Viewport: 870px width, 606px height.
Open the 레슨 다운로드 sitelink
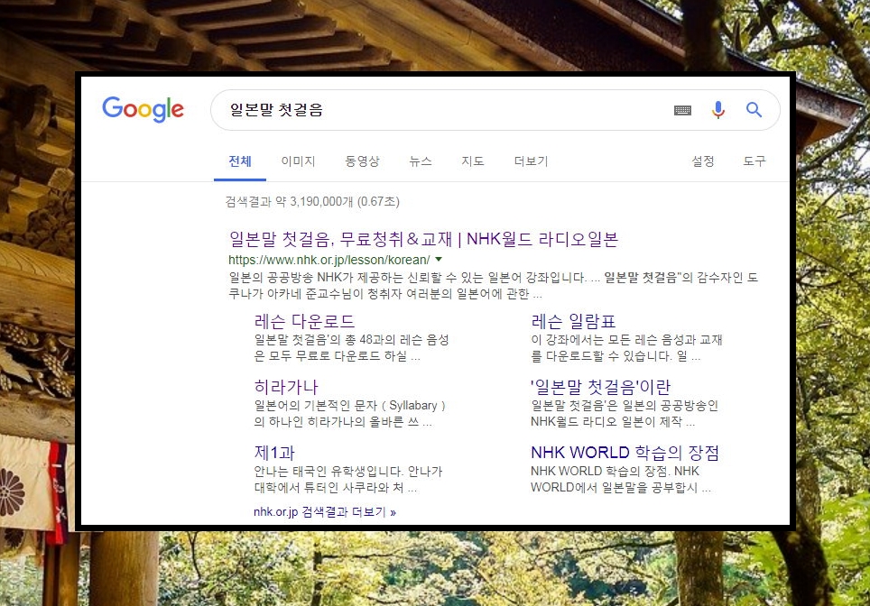(x=304, y=321)
